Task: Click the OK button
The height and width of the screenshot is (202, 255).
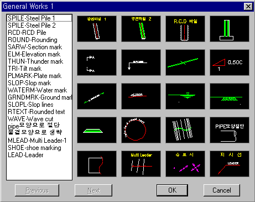Action: [172, 190]
